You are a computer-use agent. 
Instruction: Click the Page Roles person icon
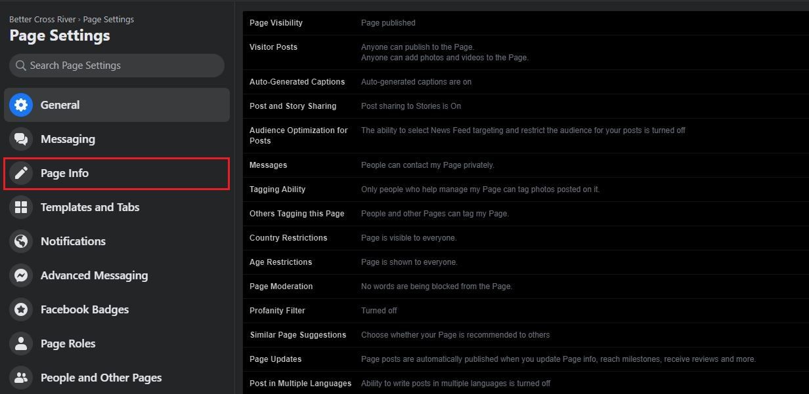[21, 344]
